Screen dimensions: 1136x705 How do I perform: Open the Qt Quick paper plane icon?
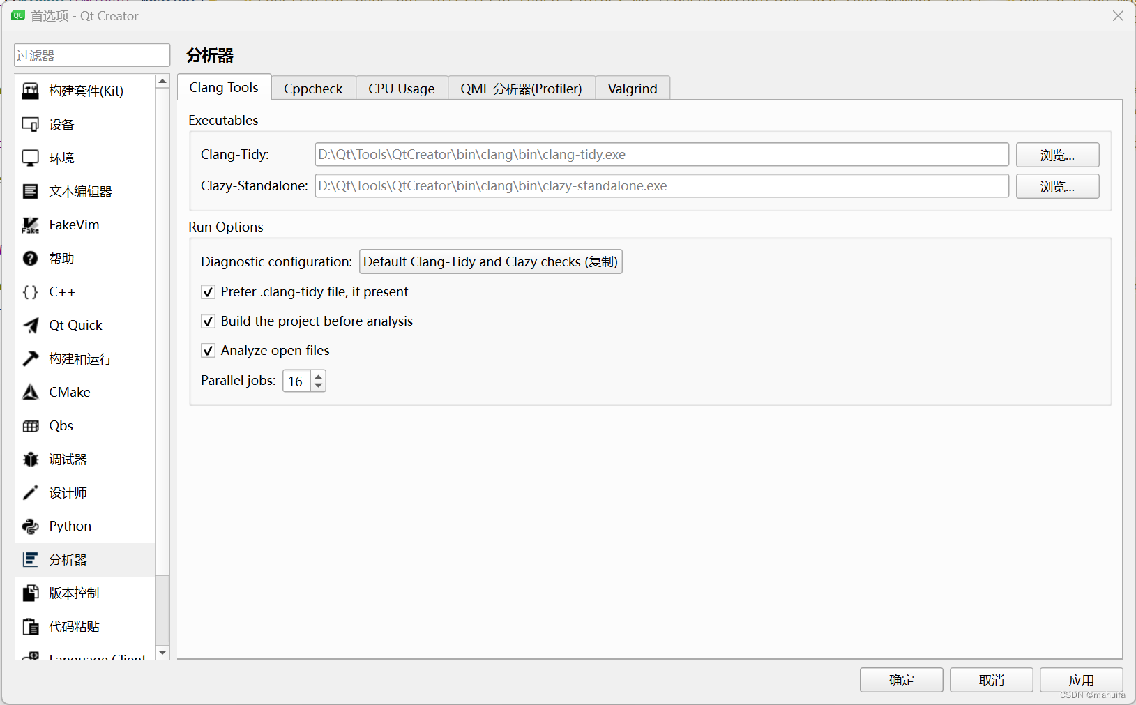(x=31, y=325)
